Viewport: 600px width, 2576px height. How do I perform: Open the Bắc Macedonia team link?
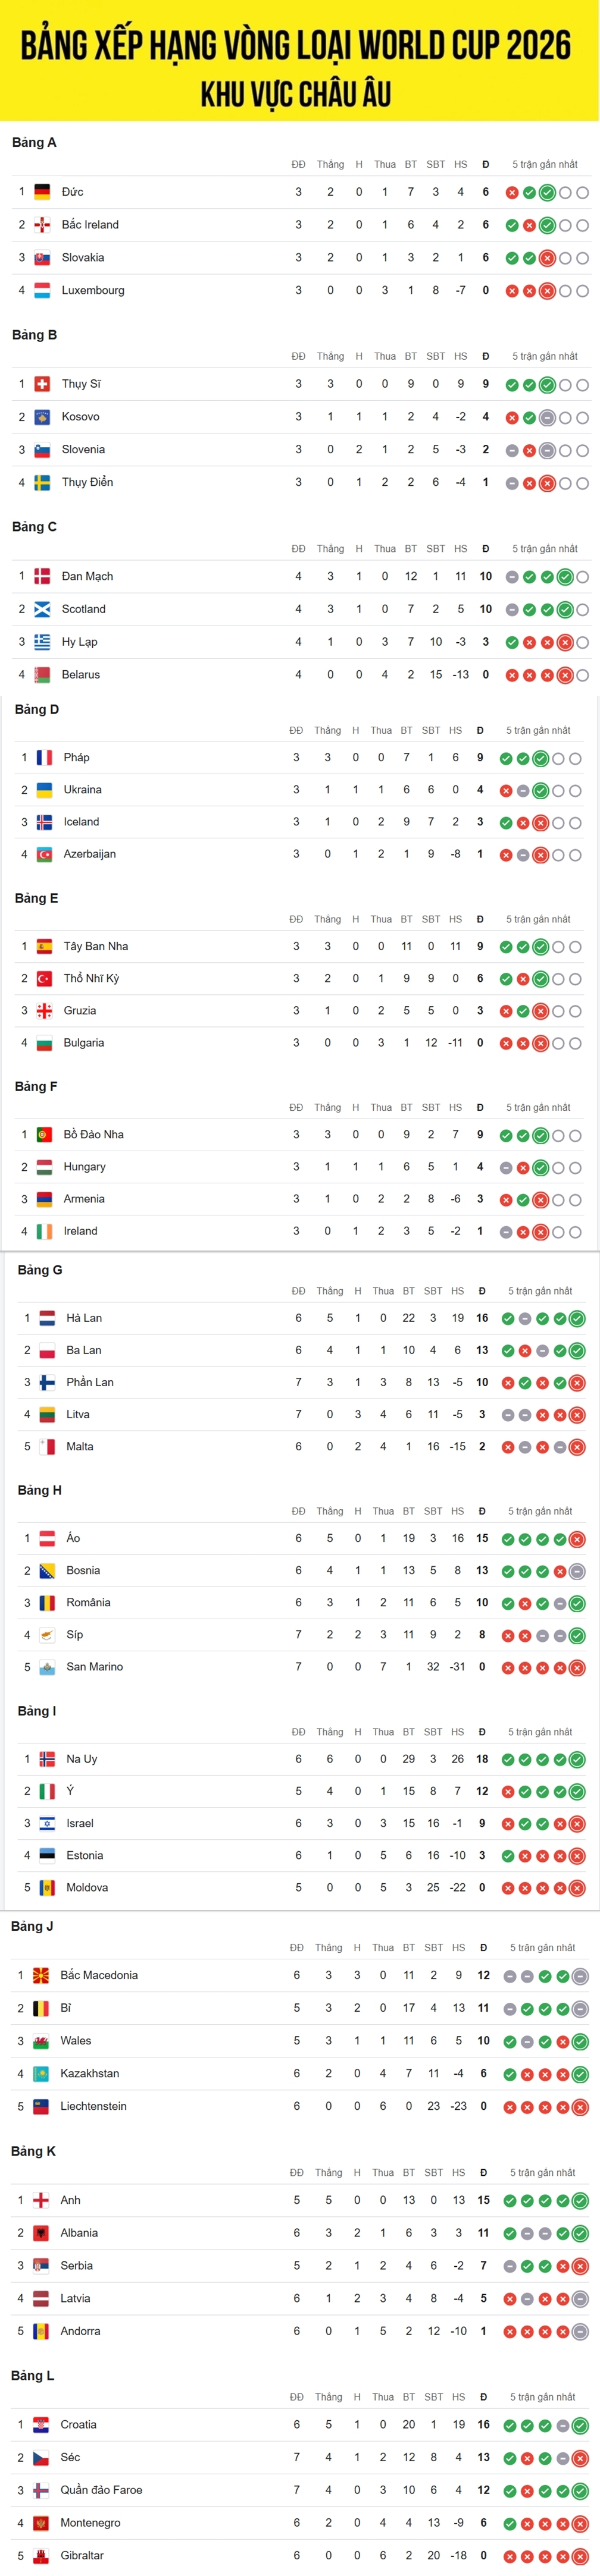[99, 1975]
